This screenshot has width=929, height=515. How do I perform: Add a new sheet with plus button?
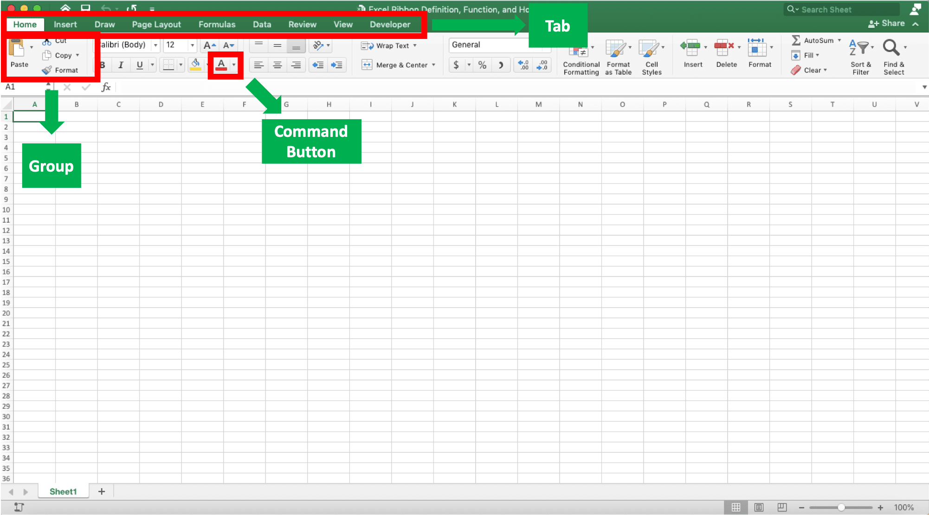point(102,491)
